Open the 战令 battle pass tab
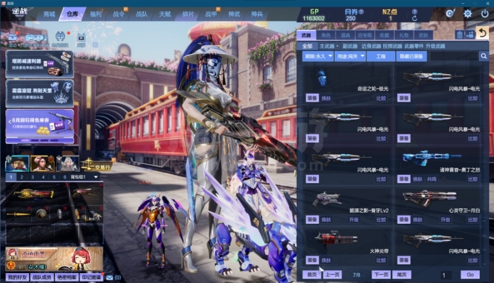This screenshot has height=283, width=494. 119,14
